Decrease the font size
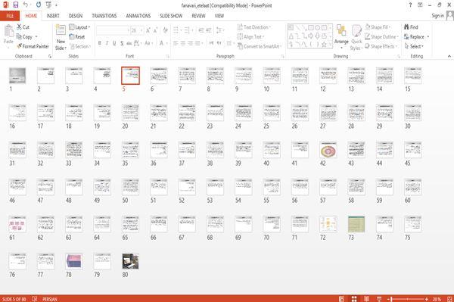Image resolution: width=454 pixels, height=302 pixels. coord(156,30)
